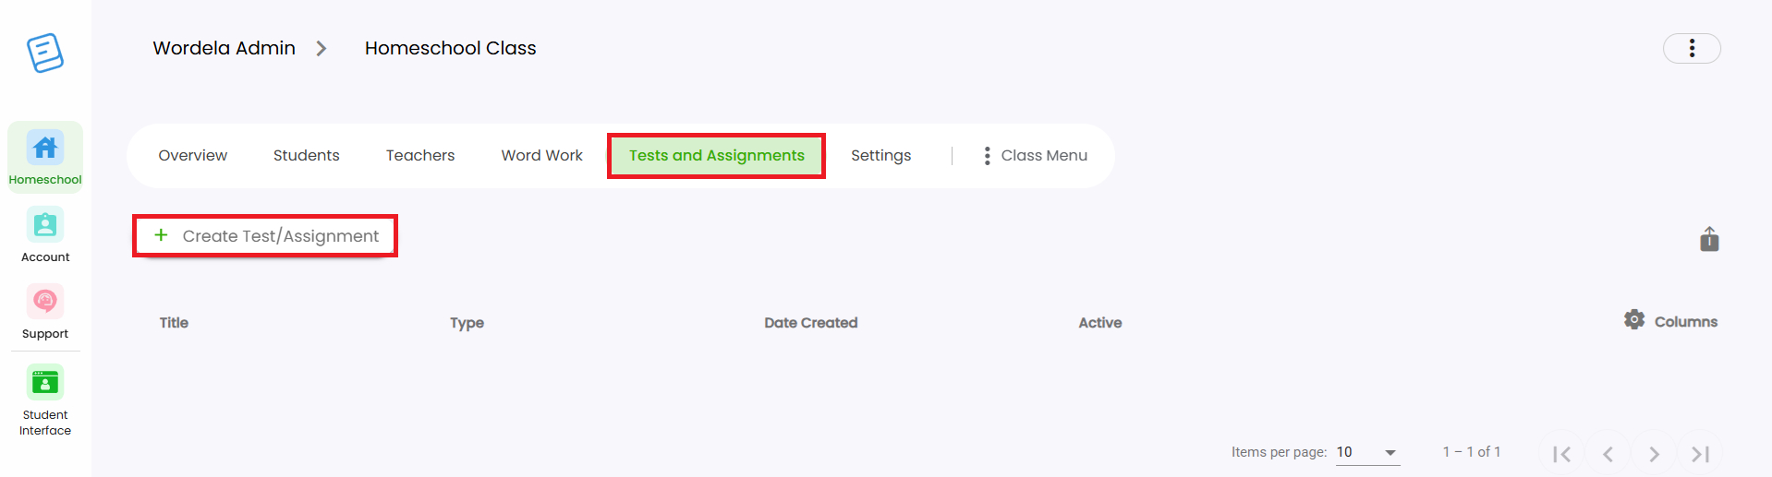Click the Wordela logo icon

pos(44,53)
